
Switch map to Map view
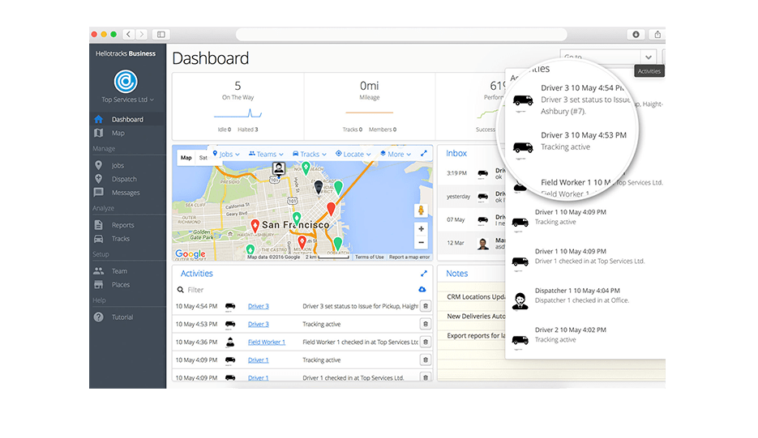pyautogui.click(x=186, y=158)
